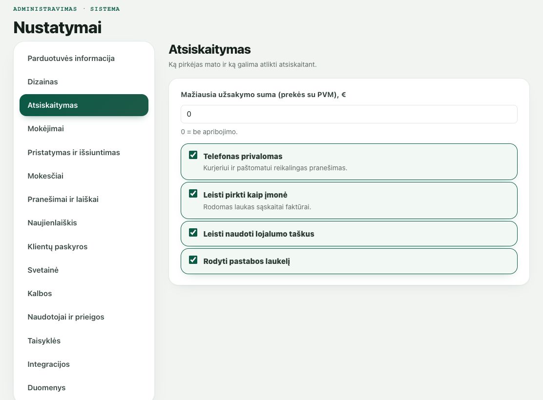Select Taisyklės in sidebar
The height and width of the screenshot is (400, 543).
pos(84,340)
